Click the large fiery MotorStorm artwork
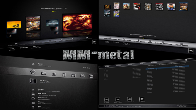 click(x=77, y=22)
